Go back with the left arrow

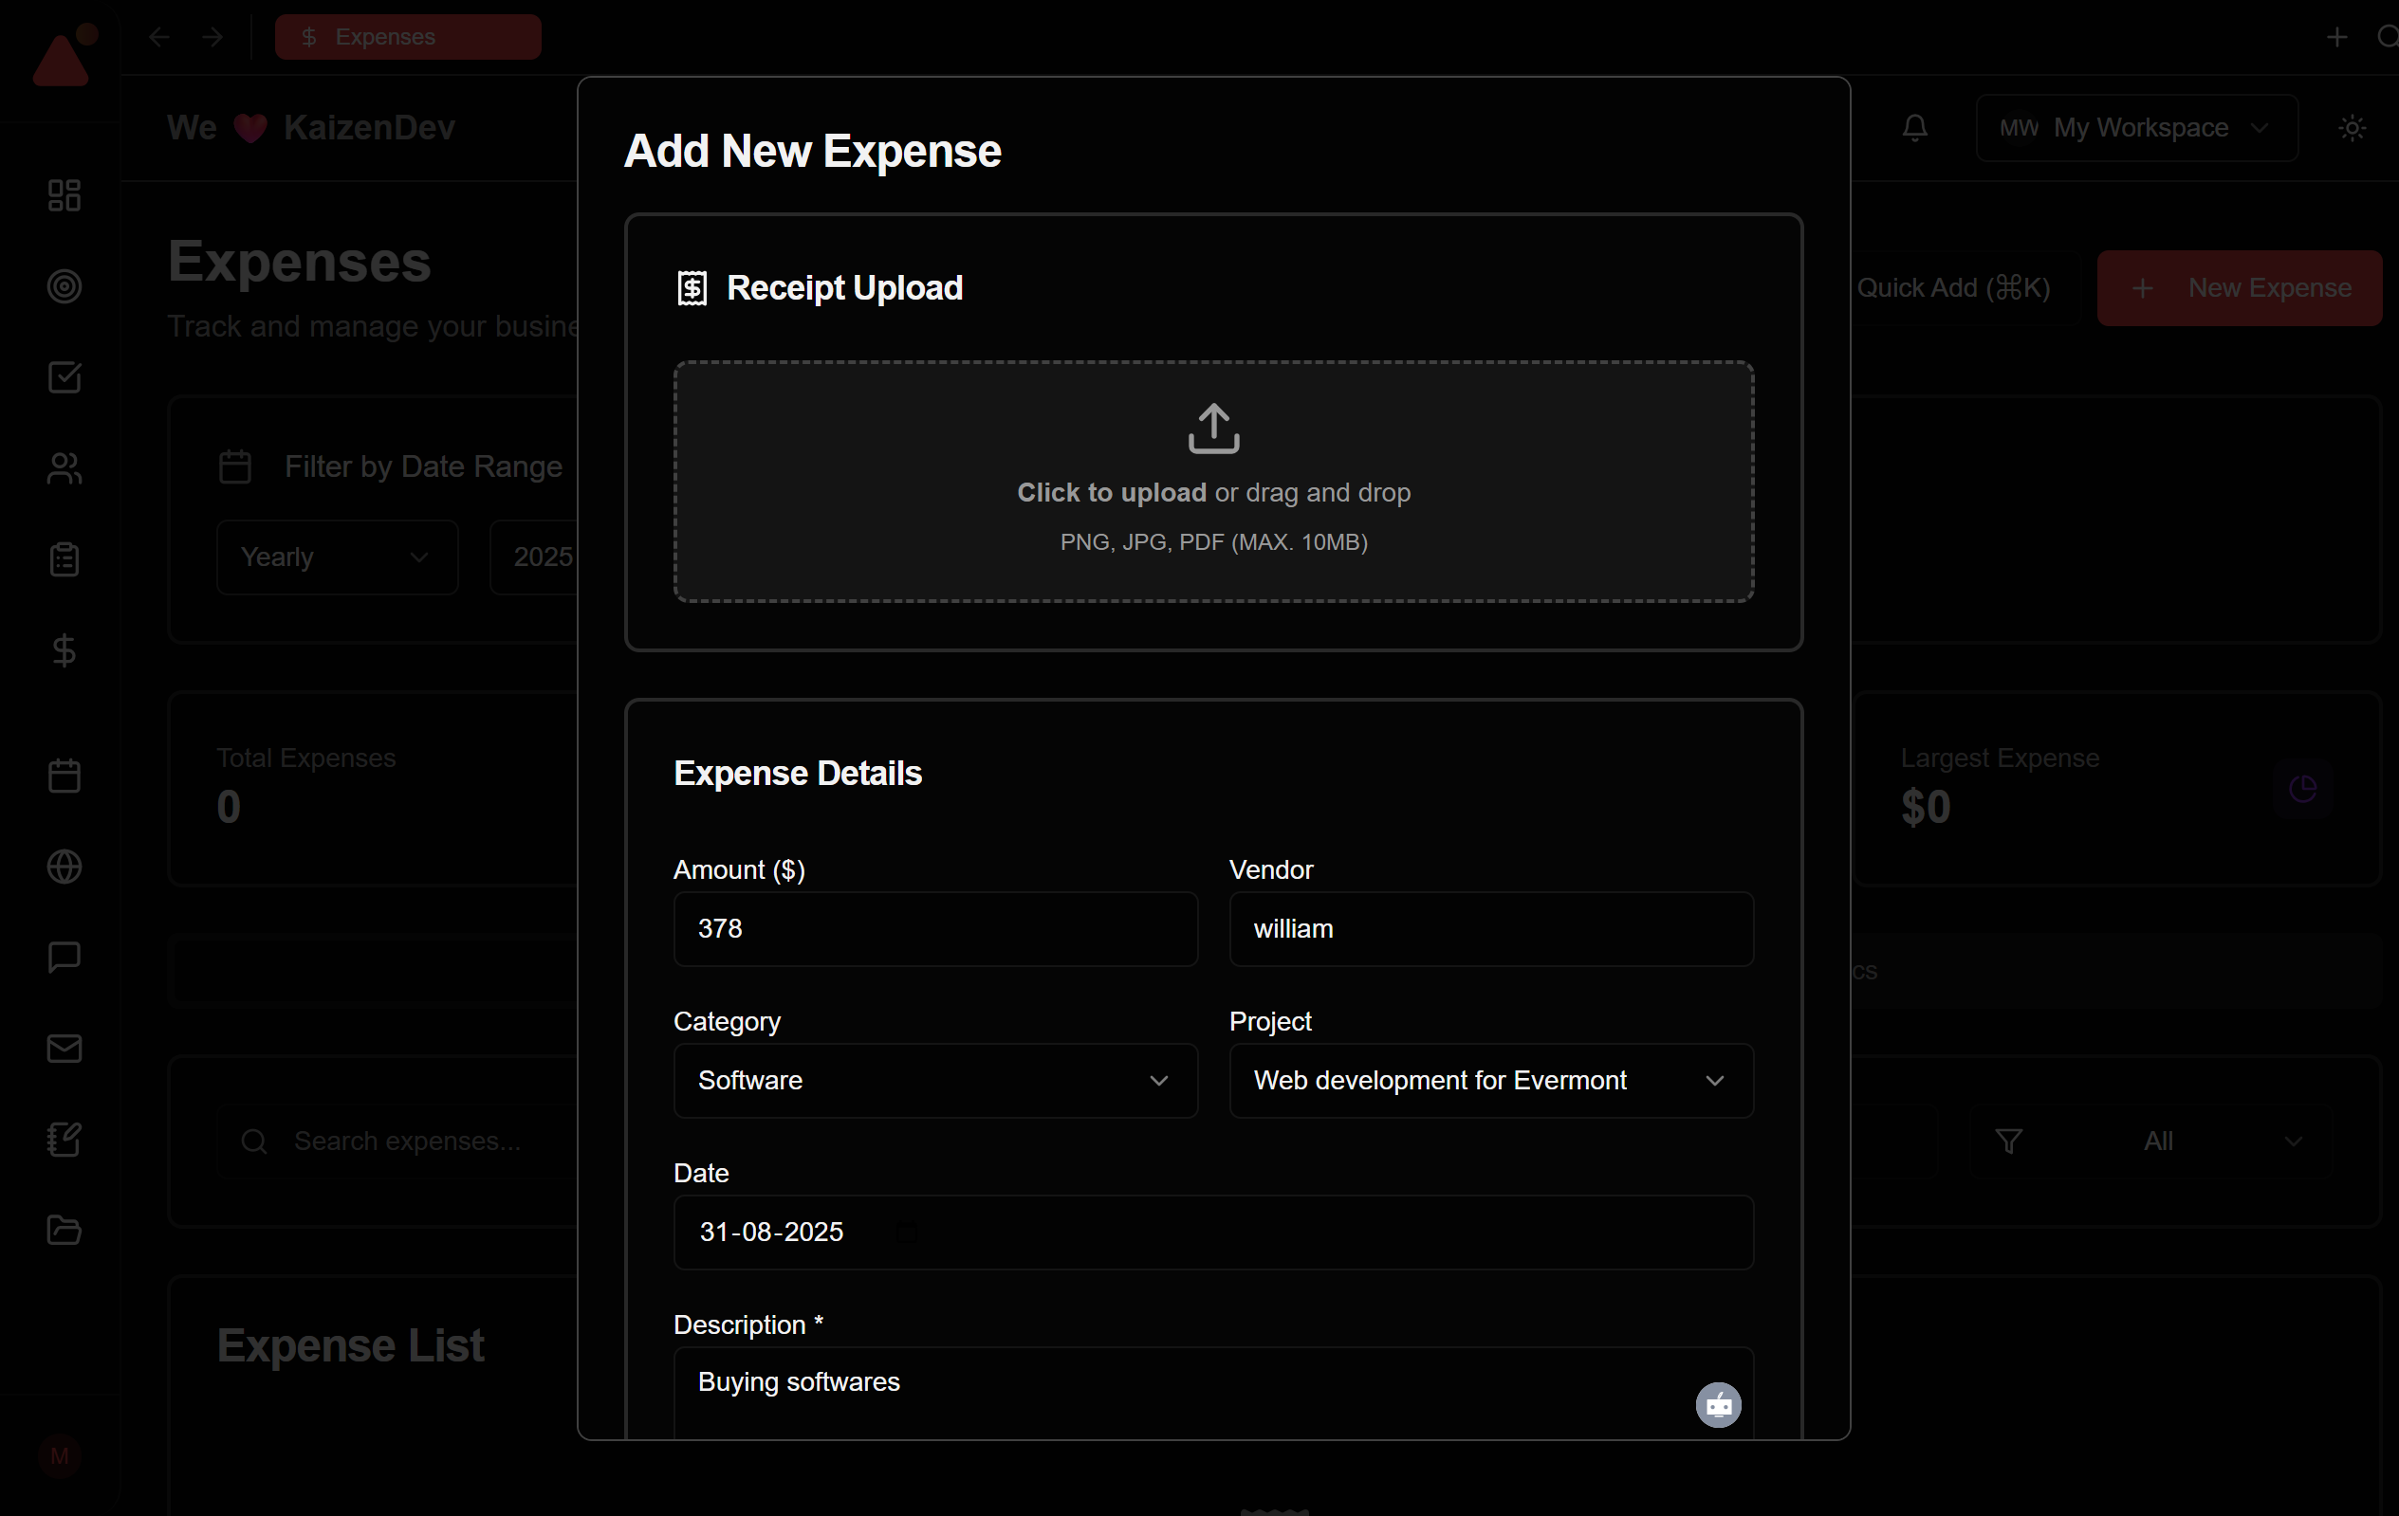159,37
